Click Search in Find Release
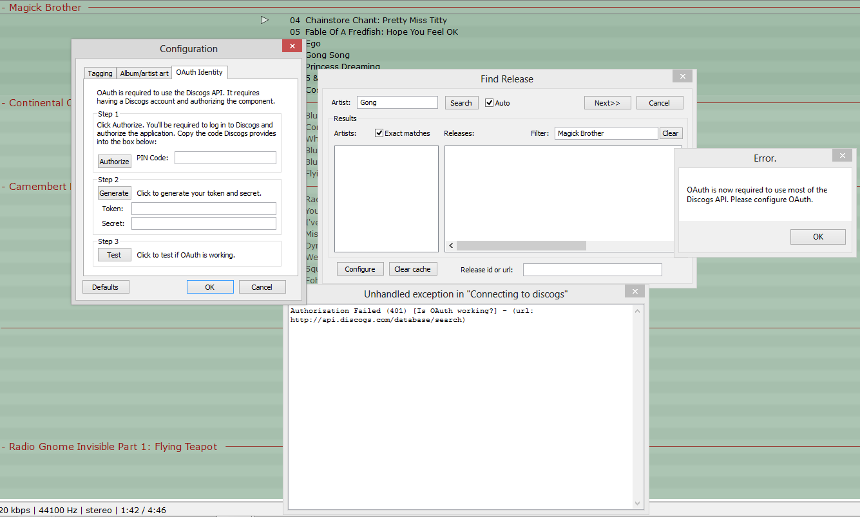The height and width of the screenshot is (517, 860). pos(461,103)
